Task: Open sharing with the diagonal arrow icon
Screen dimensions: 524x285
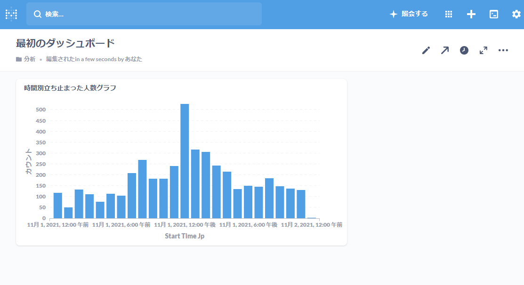Action: coord(445,50)
